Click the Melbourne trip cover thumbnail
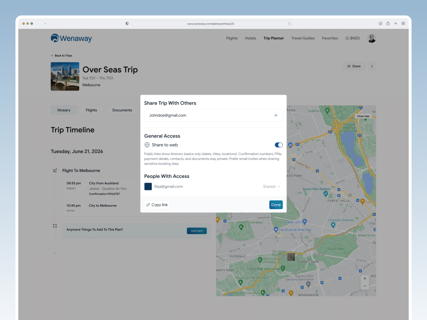427x320 pixels. (65, 77)
